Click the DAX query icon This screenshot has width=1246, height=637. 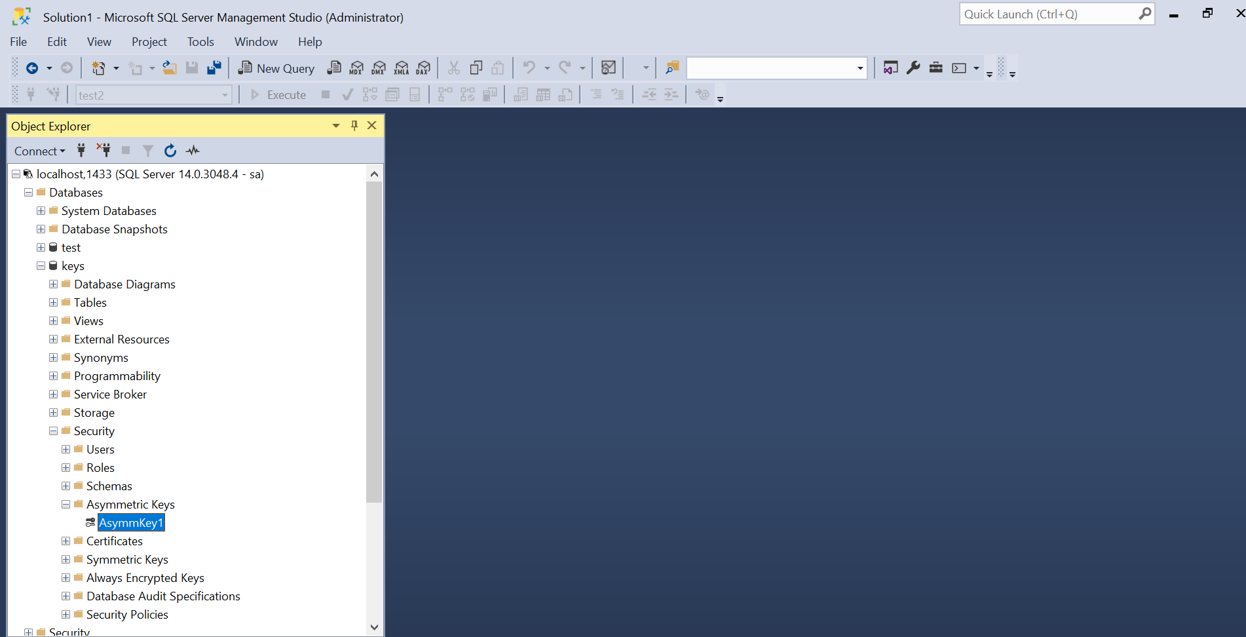(424, 68)
